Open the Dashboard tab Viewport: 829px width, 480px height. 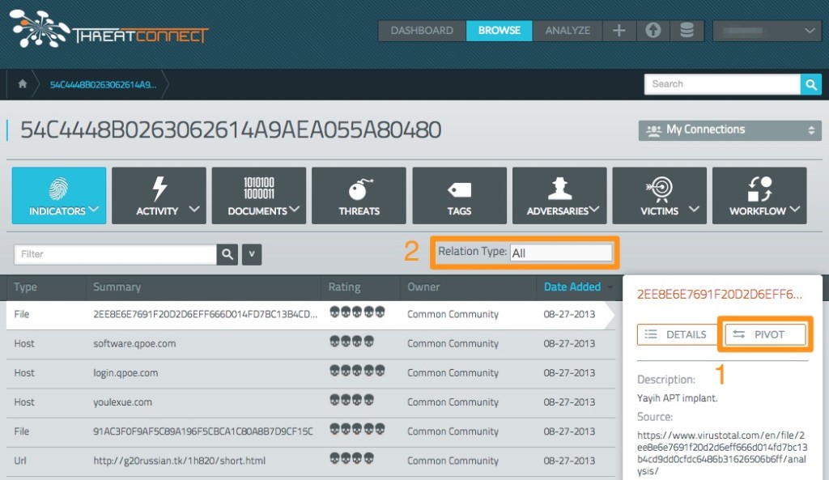(422, 31)
